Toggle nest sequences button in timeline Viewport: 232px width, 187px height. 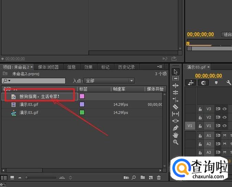190,83
